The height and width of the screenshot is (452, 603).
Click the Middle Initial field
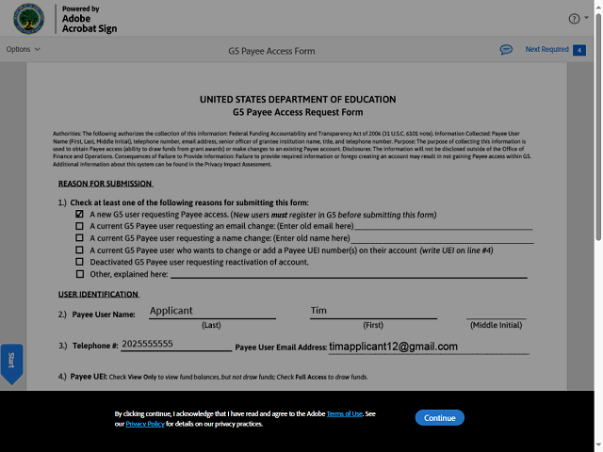(497, 312)
